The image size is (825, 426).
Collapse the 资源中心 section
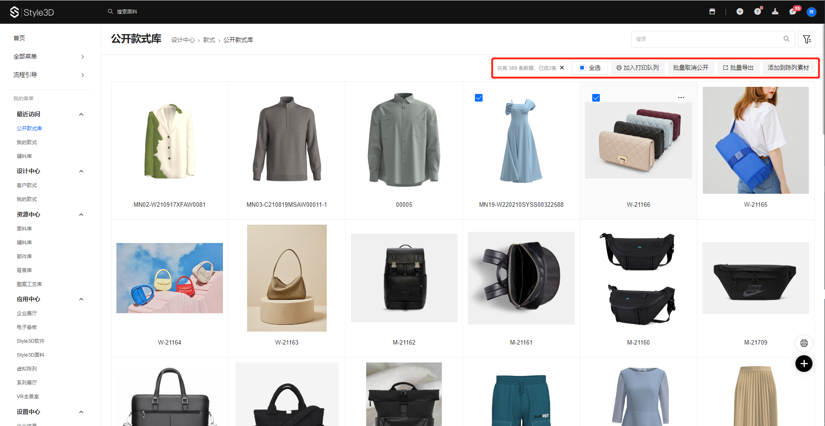click(x=81, y=215)
